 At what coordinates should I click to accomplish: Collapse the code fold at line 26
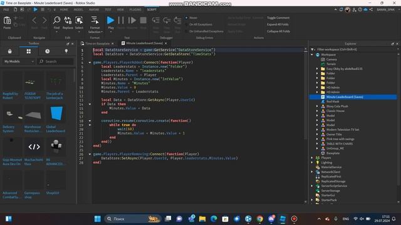(90, 154)
